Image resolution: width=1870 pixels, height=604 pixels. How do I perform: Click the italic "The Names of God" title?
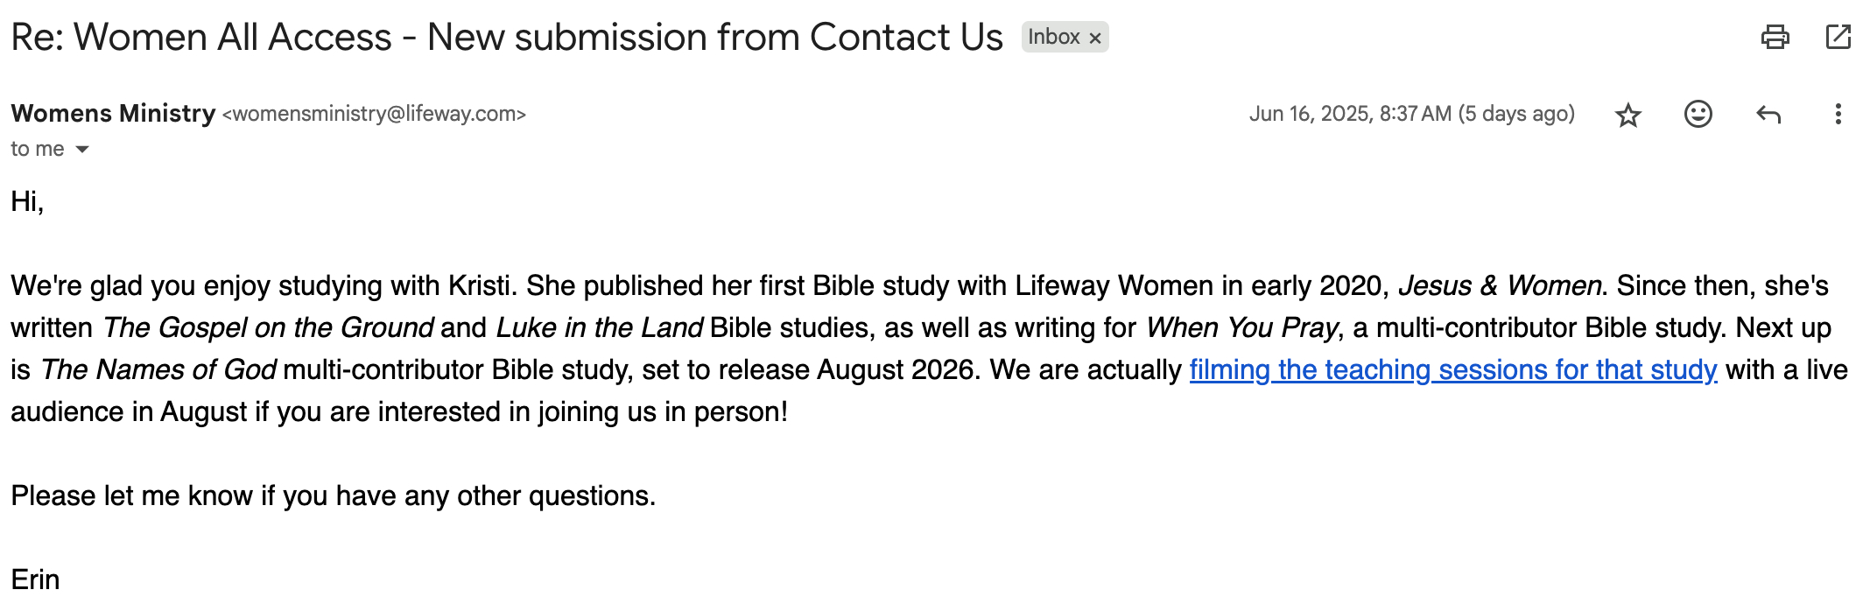coord(158,370)
